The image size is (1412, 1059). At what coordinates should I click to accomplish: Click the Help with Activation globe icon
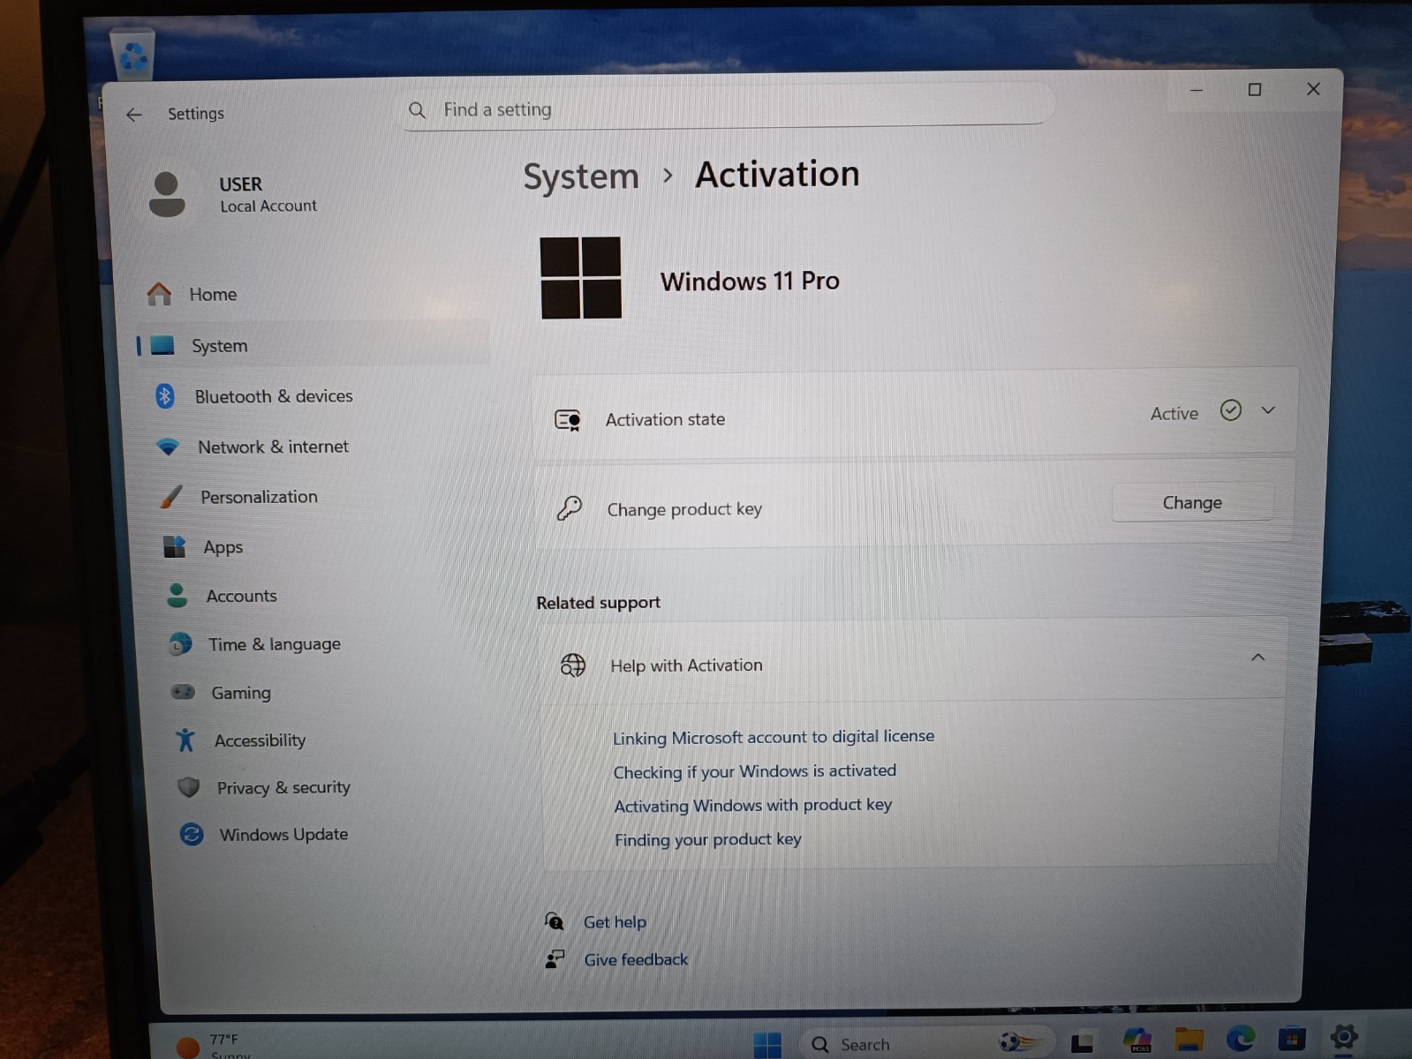(573, 665)
